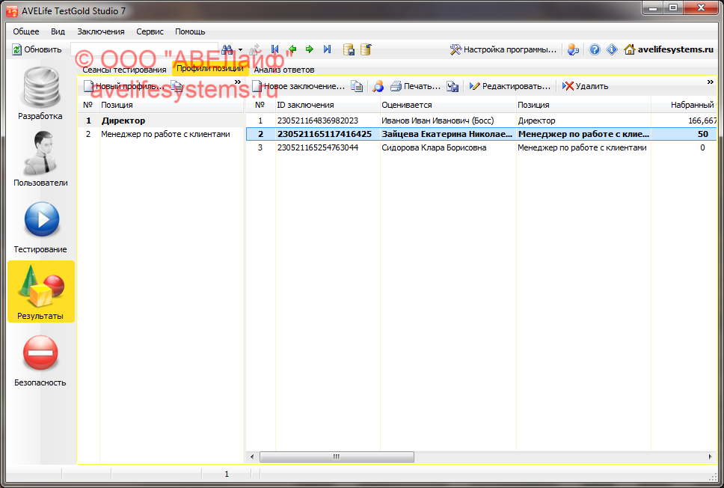The width and height of the screenshot is (724, 488).
Task: Jump to first record navigation arrow
Action: click(275, 49)
